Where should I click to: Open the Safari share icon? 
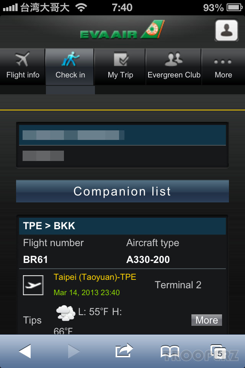pyautogui.click(x=124, y=351)
